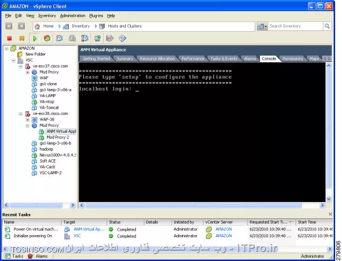Collapse the AMAZON root tree node
This screenshot has height=261, width=342.
tap(6, 48)
